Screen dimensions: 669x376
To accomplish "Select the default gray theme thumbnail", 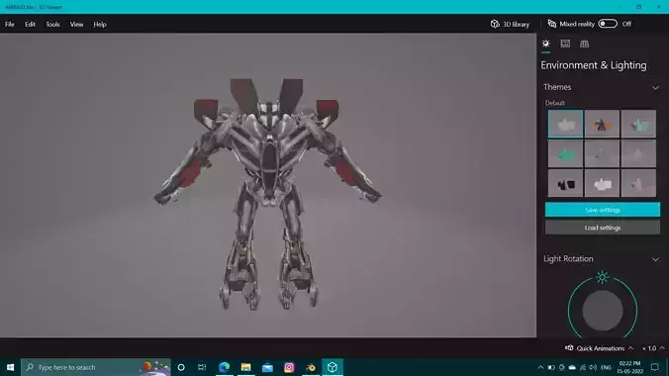I will [x=565, y=124].
